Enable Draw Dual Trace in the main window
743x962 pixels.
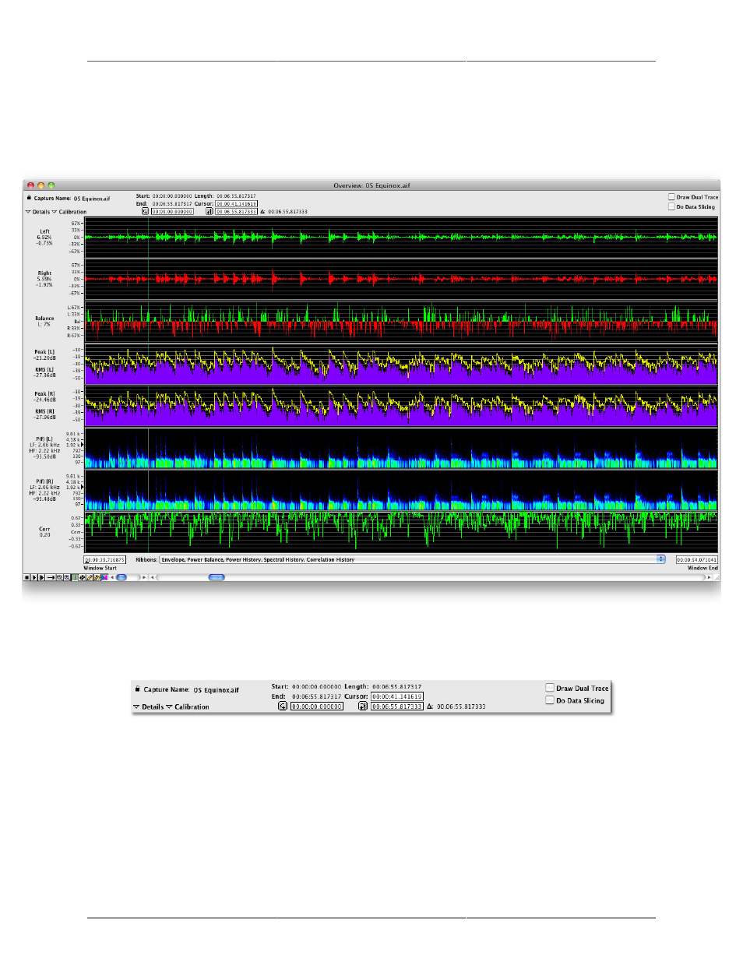(671, 197)
